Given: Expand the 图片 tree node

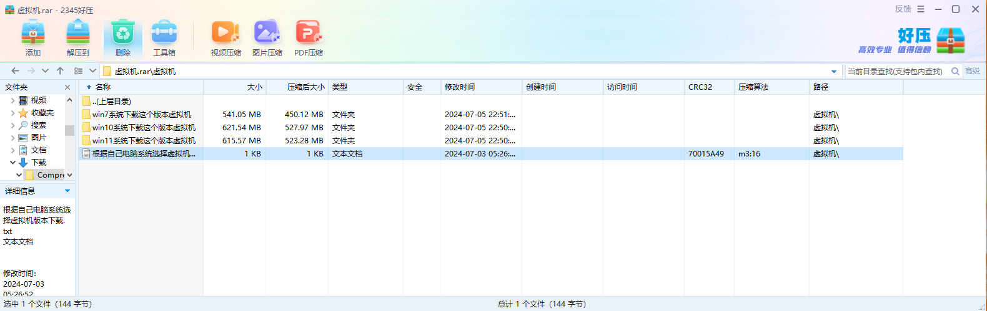Looking at the screenshot, I should 12,138.
